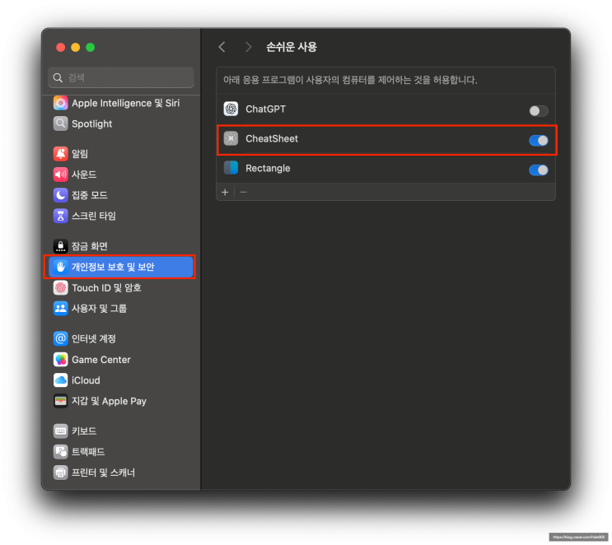Click the 트랙패드 trackpad icon
612x545 pixels.
point(60,452)
